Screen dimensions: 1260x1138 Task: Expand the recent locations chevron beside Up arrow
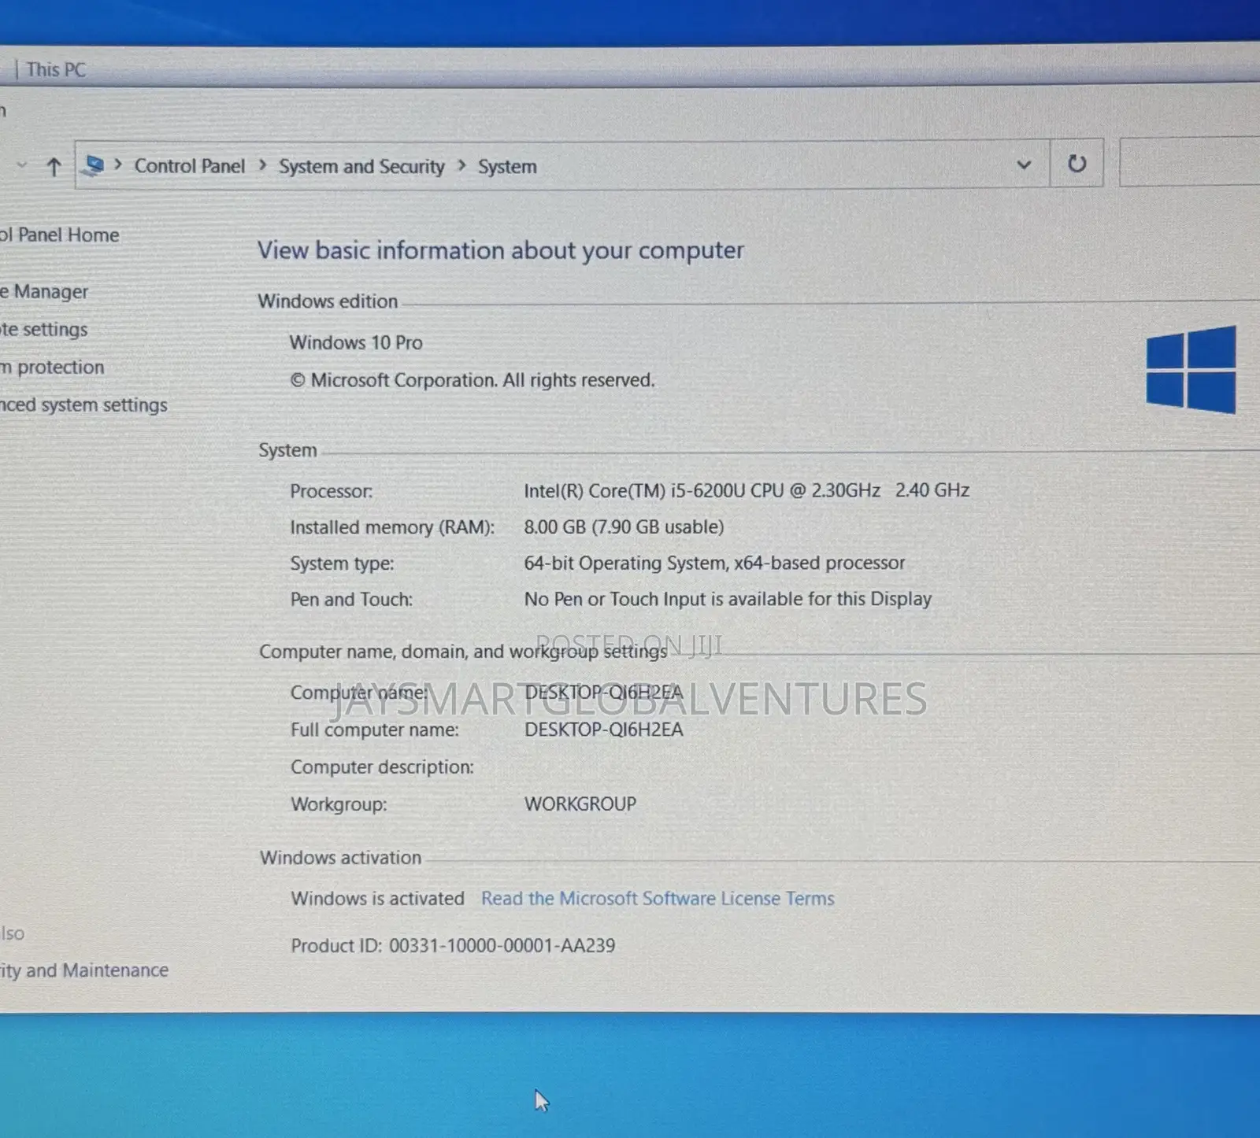click(x=22, y=165)
